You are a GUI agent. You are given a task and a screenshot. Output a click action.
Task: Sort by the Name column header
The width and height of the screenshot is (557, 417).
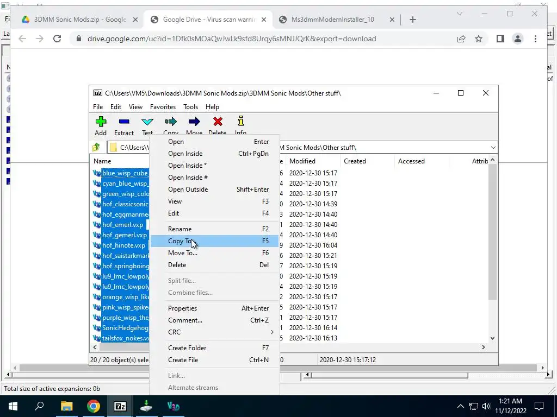point(120,161)
